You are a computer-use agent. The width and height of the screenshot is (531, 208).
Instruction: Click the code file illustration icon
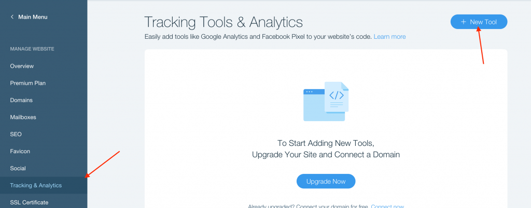tap(336, 97)
